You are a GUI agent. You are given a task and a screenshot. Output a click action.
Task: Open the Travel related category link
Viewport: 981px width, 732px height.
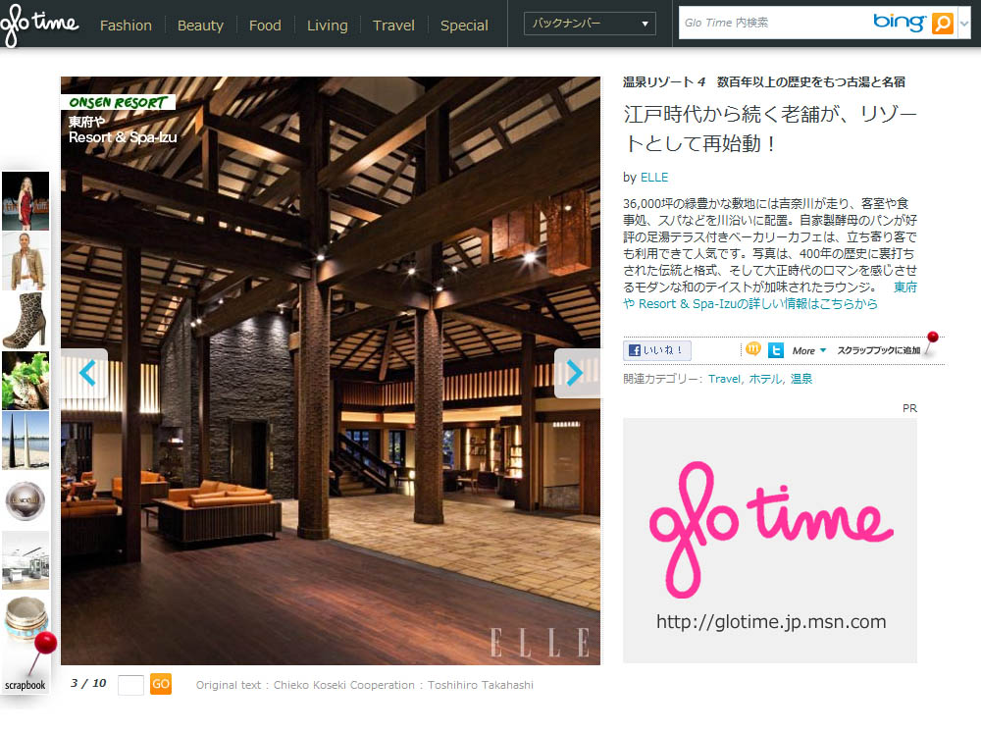[724, 379]
